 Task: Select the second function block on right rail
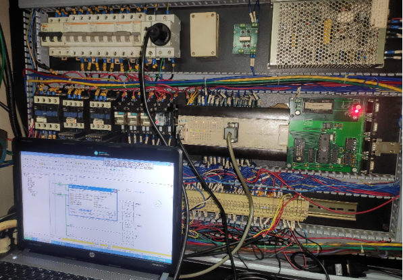[x=128, y=217]
